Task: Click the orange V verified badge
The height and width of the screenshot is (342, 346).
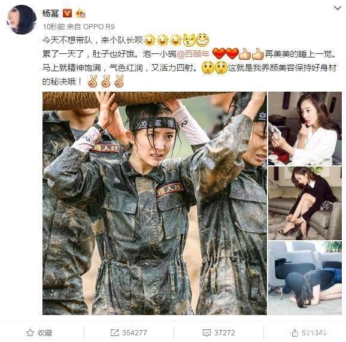Action: (x=67, y=13)
